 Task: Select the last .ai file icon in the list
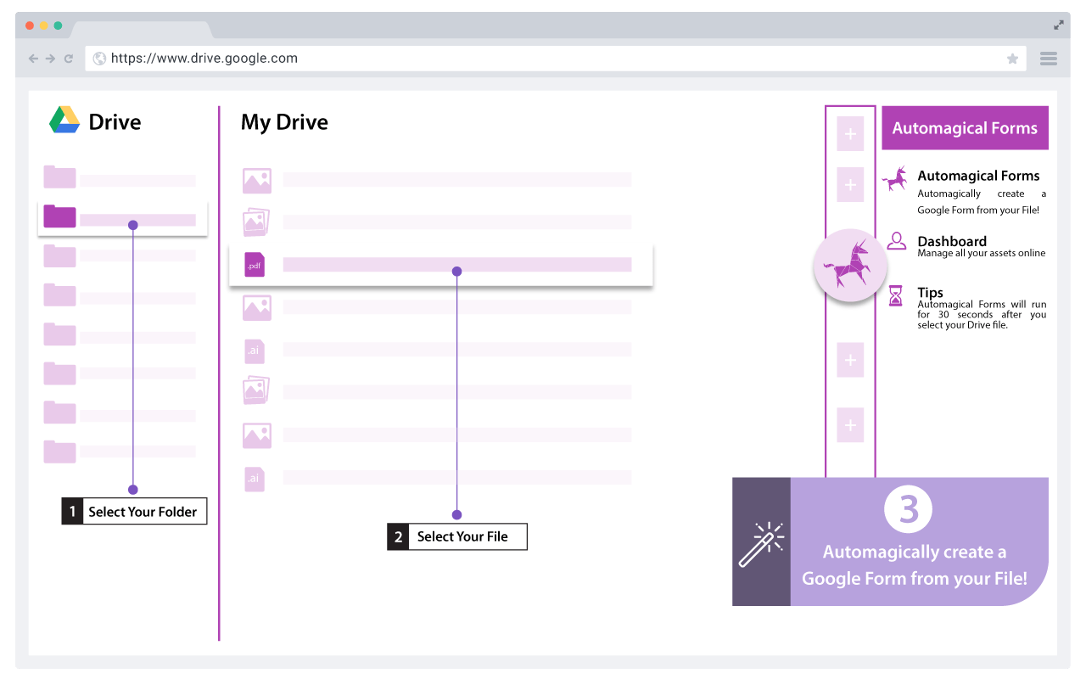[255, 479]
